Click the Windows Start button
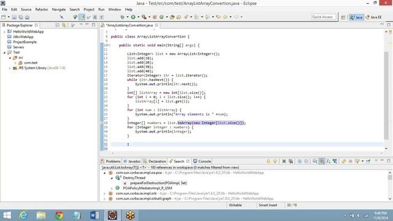Viewport: 393px width, 221px height. (x=7, y=215)
